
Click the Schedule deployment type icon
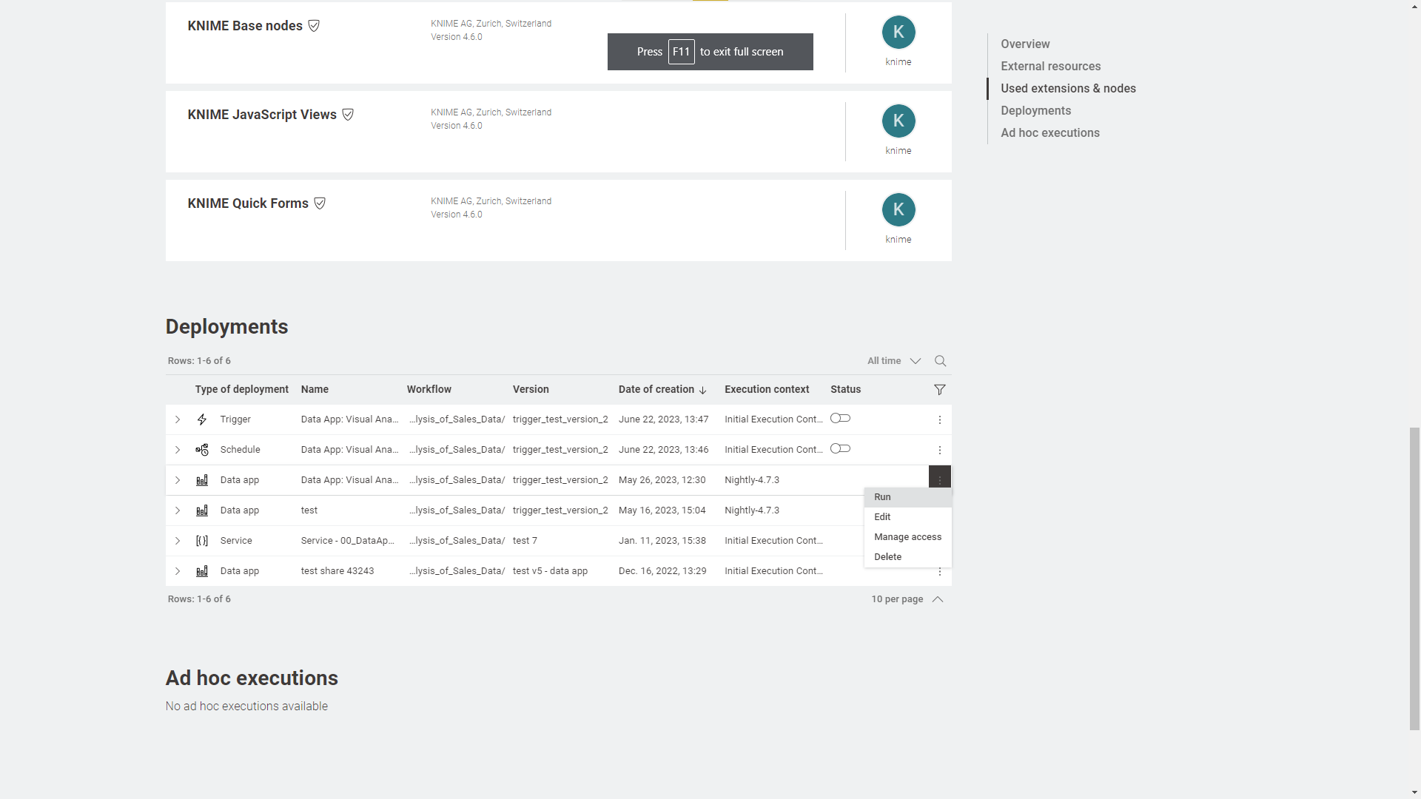coord(202,449)
